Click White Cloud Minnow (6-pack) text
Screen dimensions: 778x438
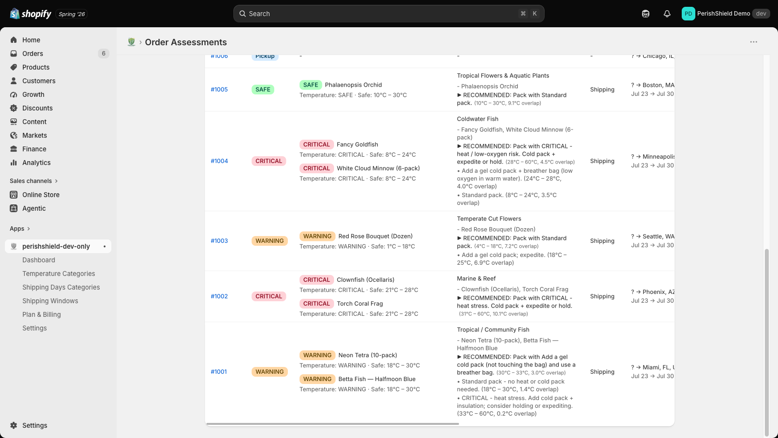click(378, 168)
